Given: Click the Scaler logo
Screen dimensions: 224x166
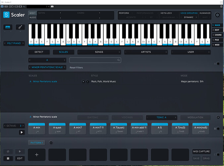Looking at the screenshot, I should pos(6,15).
